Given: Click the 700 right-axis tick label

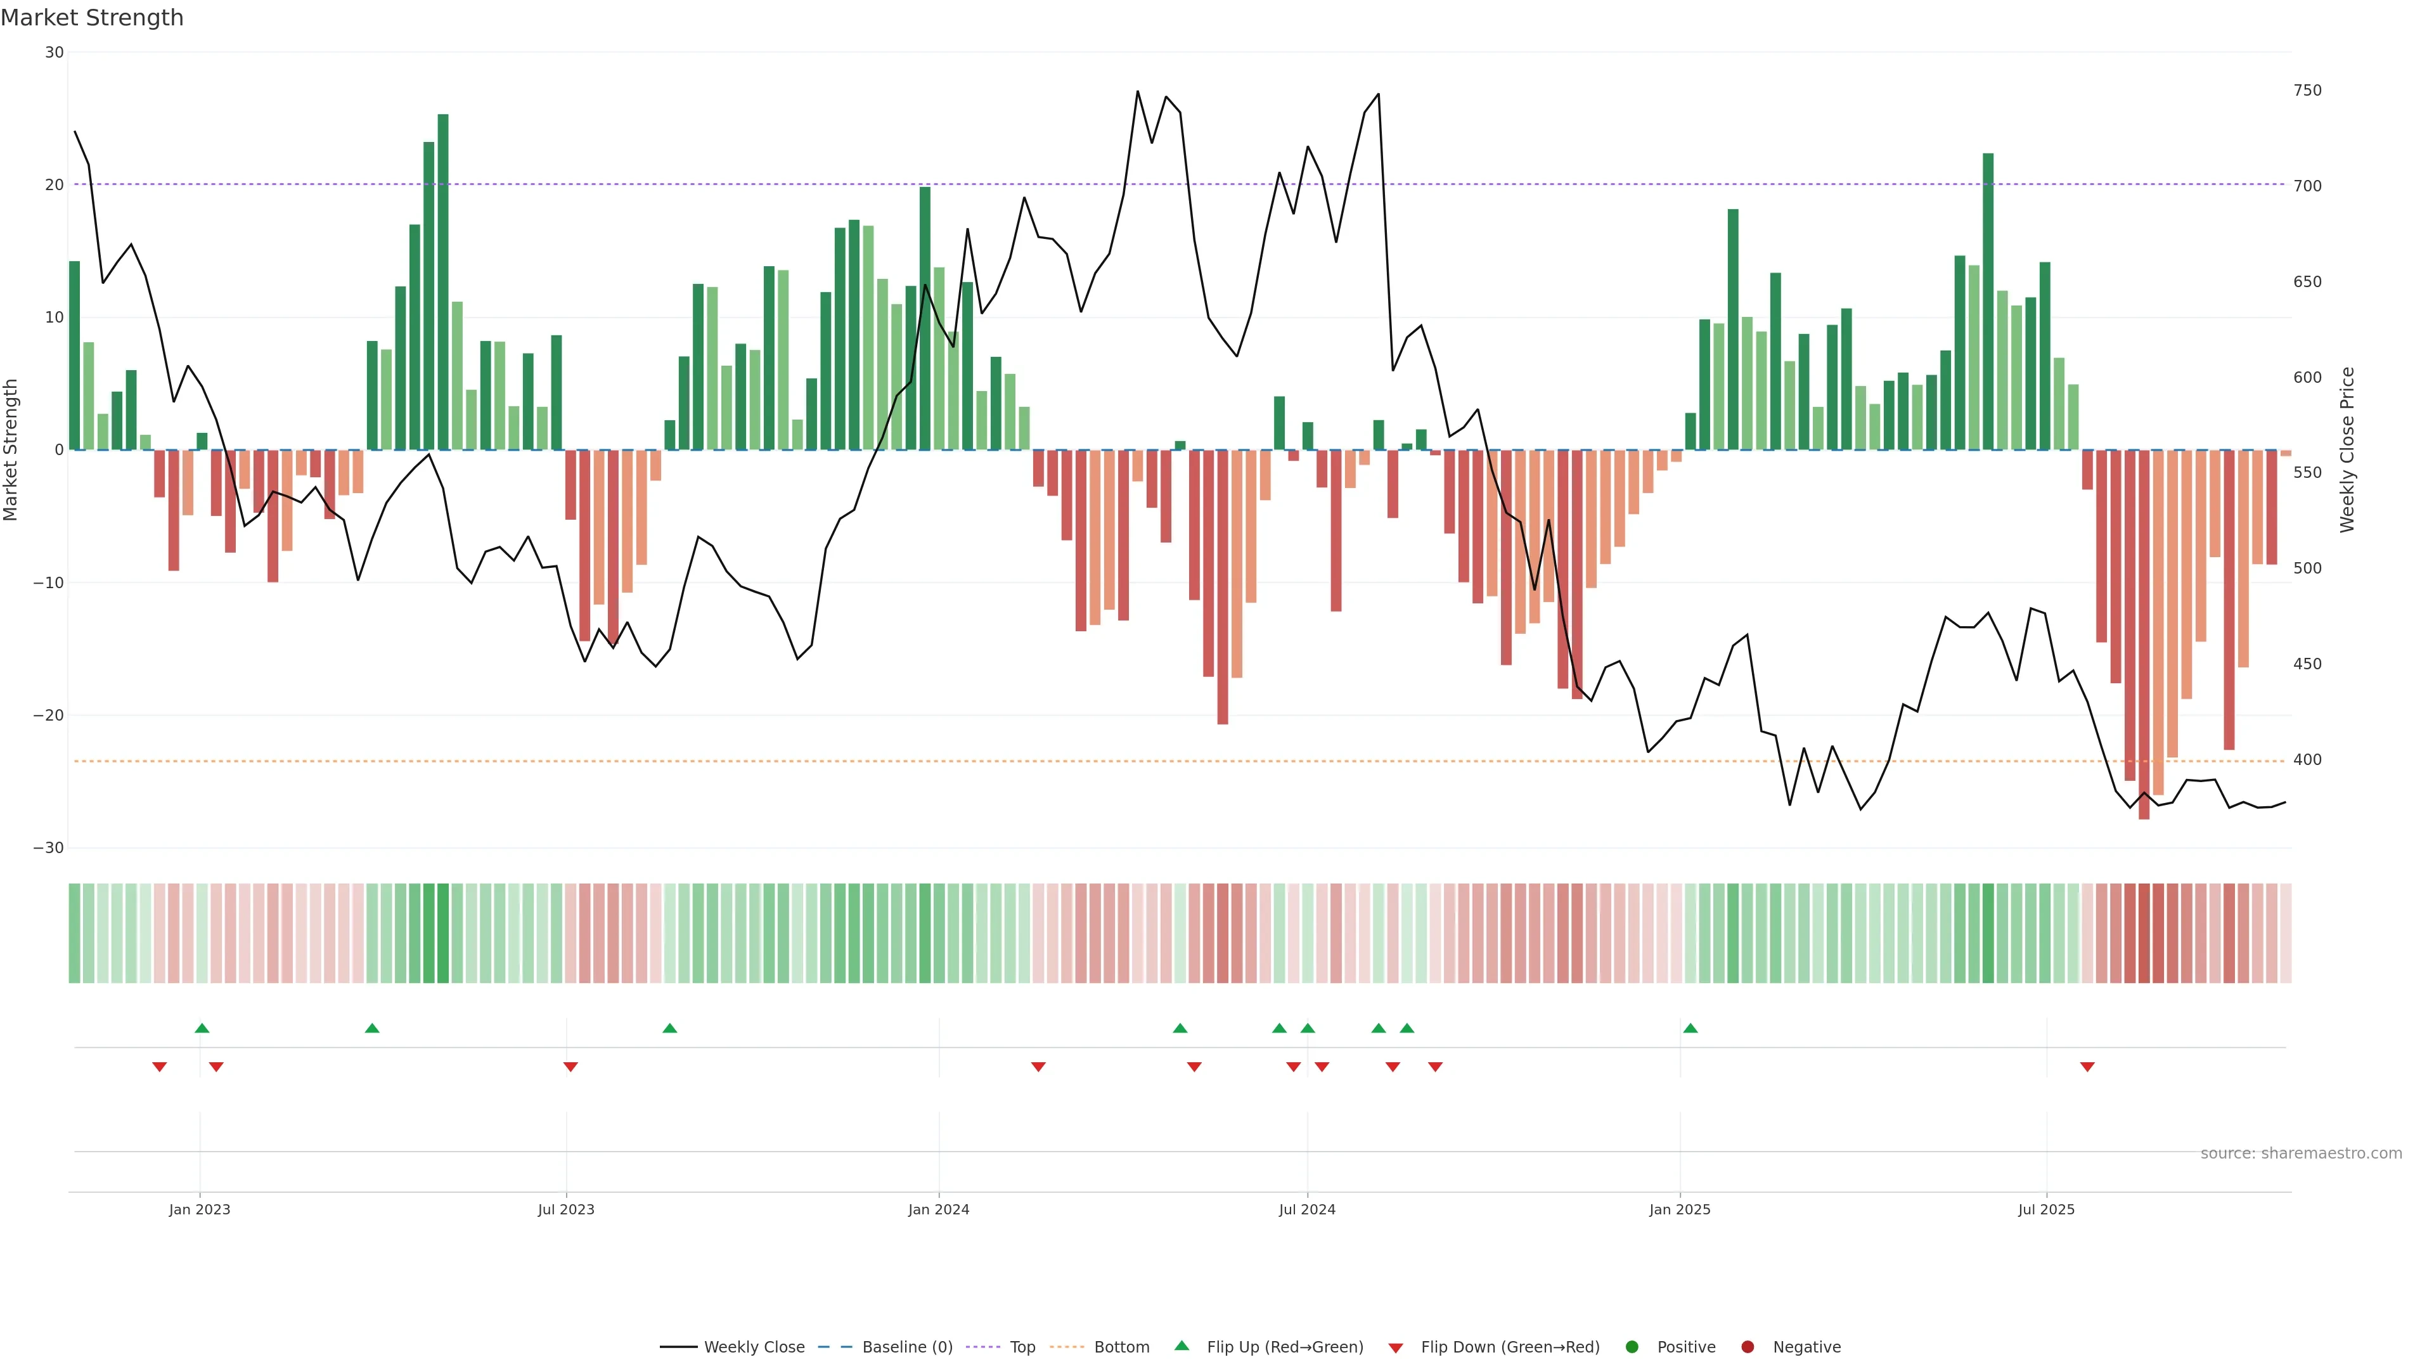Looking at the screenshot, I should pyautogui.click(x=2307, y=186).
